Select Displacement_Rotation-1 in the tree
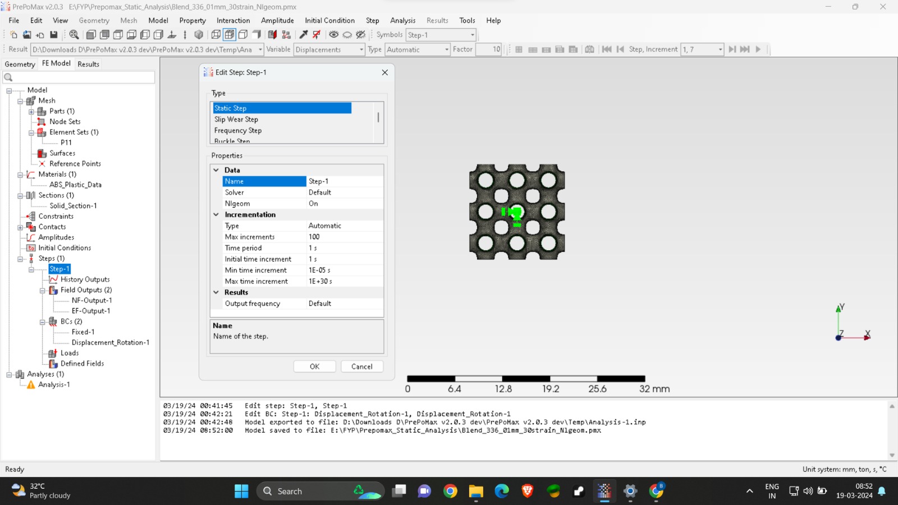The image size is (898, 505). pyautogui.click(x=111, y=343)
